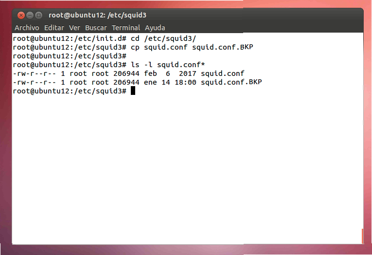Click the 'cd /etc/squid3/' command text

pyautogui.click(x=163, y=38)
